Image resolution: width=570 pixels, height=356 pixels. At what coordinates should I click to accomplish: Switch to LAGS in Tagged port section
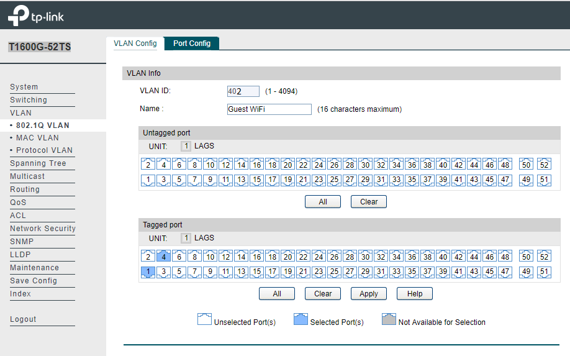point(204,238)
